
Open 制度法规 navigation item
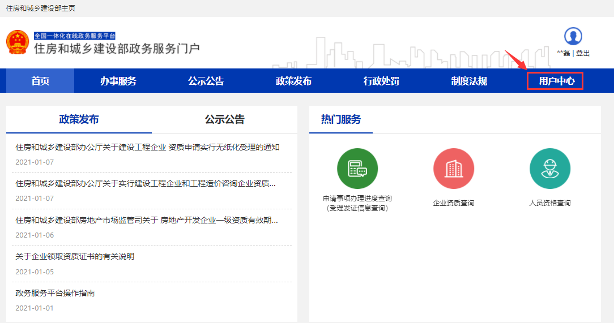pyautogui.click(x=469, y=81)
